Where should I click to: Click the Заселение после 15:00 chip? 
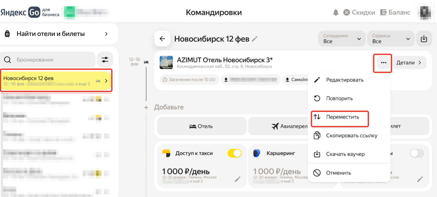190,79
